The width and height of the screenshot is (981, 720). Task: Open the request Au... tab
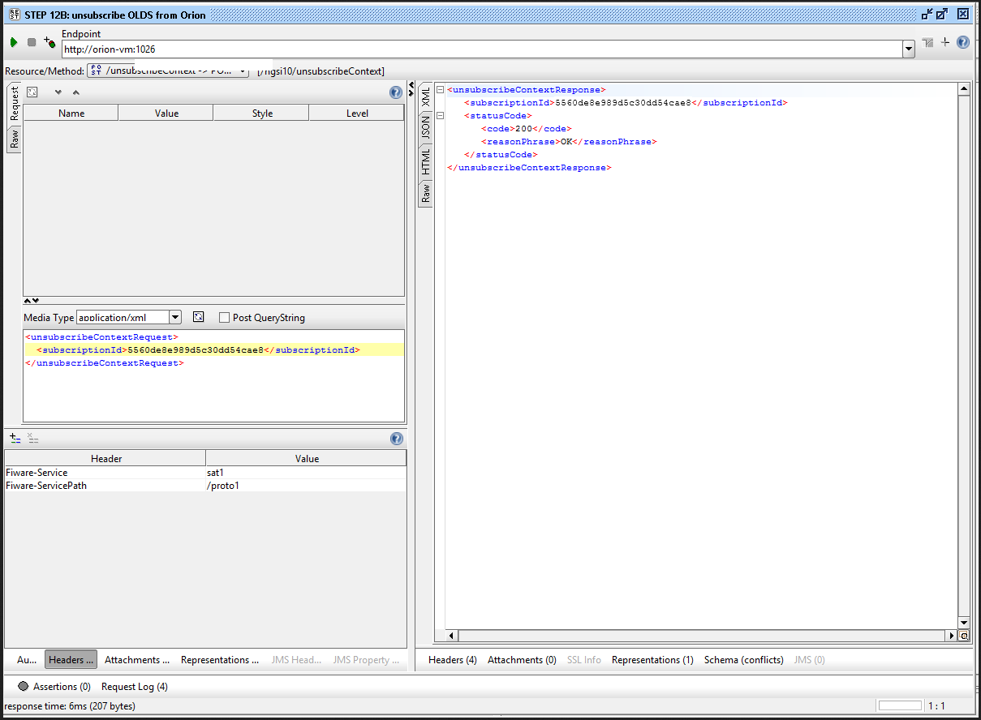[27, 660]
